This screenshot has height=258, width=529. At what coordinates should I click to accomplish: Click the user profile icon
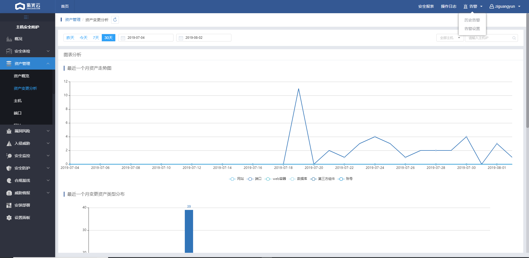tap(492, 6)
